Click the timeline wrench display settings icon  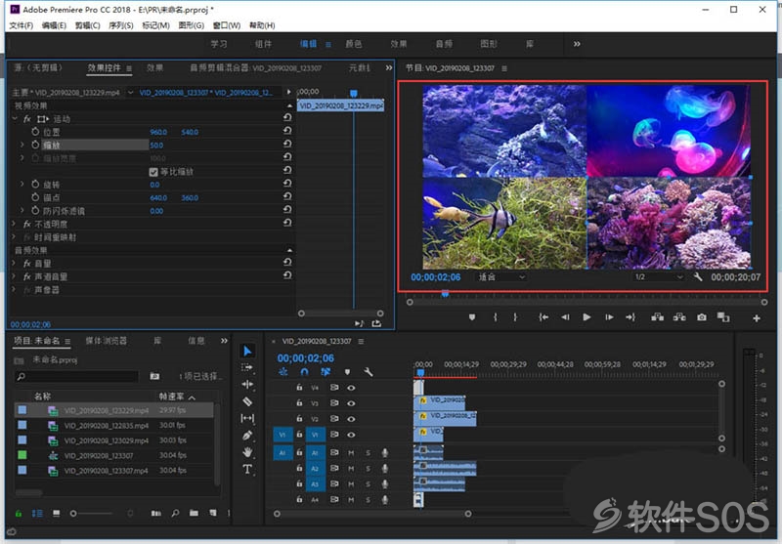point(369,372)
